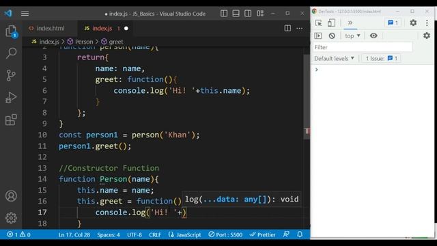Change encoding via UTF-8
This screenshot has width=437, height=246.
(135, 234)
